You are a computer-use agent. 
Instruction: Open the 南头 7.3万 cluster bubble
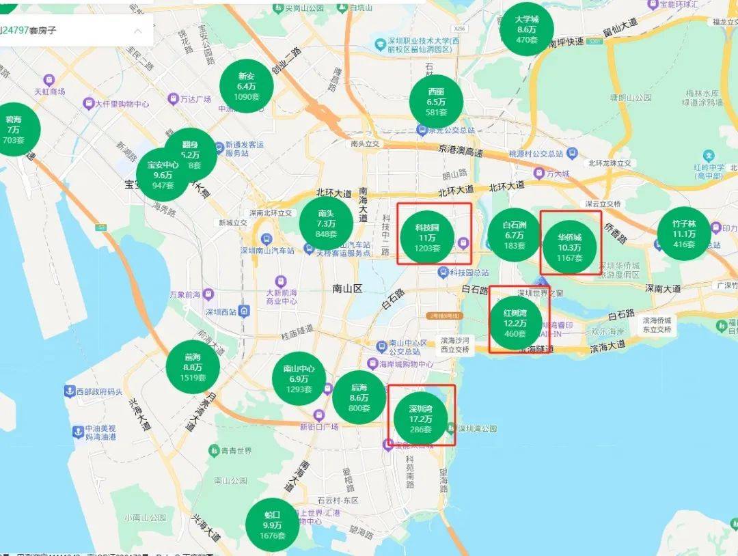(x=326, y=223)
